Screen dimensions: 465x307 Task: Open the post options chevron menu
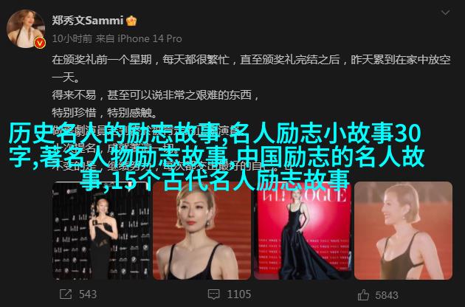pyautogui.click(x=445, y=13)
